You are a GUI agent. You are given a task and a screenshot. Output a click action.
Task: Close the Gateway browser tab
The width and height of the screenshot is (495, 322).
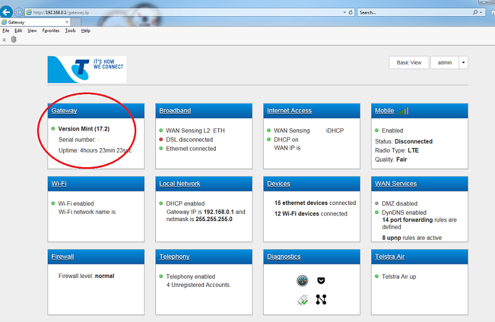(67, 22)
